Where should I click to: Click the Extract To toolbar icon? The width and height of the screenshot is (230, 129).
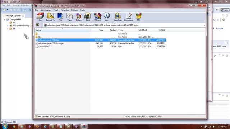[50, 17]
